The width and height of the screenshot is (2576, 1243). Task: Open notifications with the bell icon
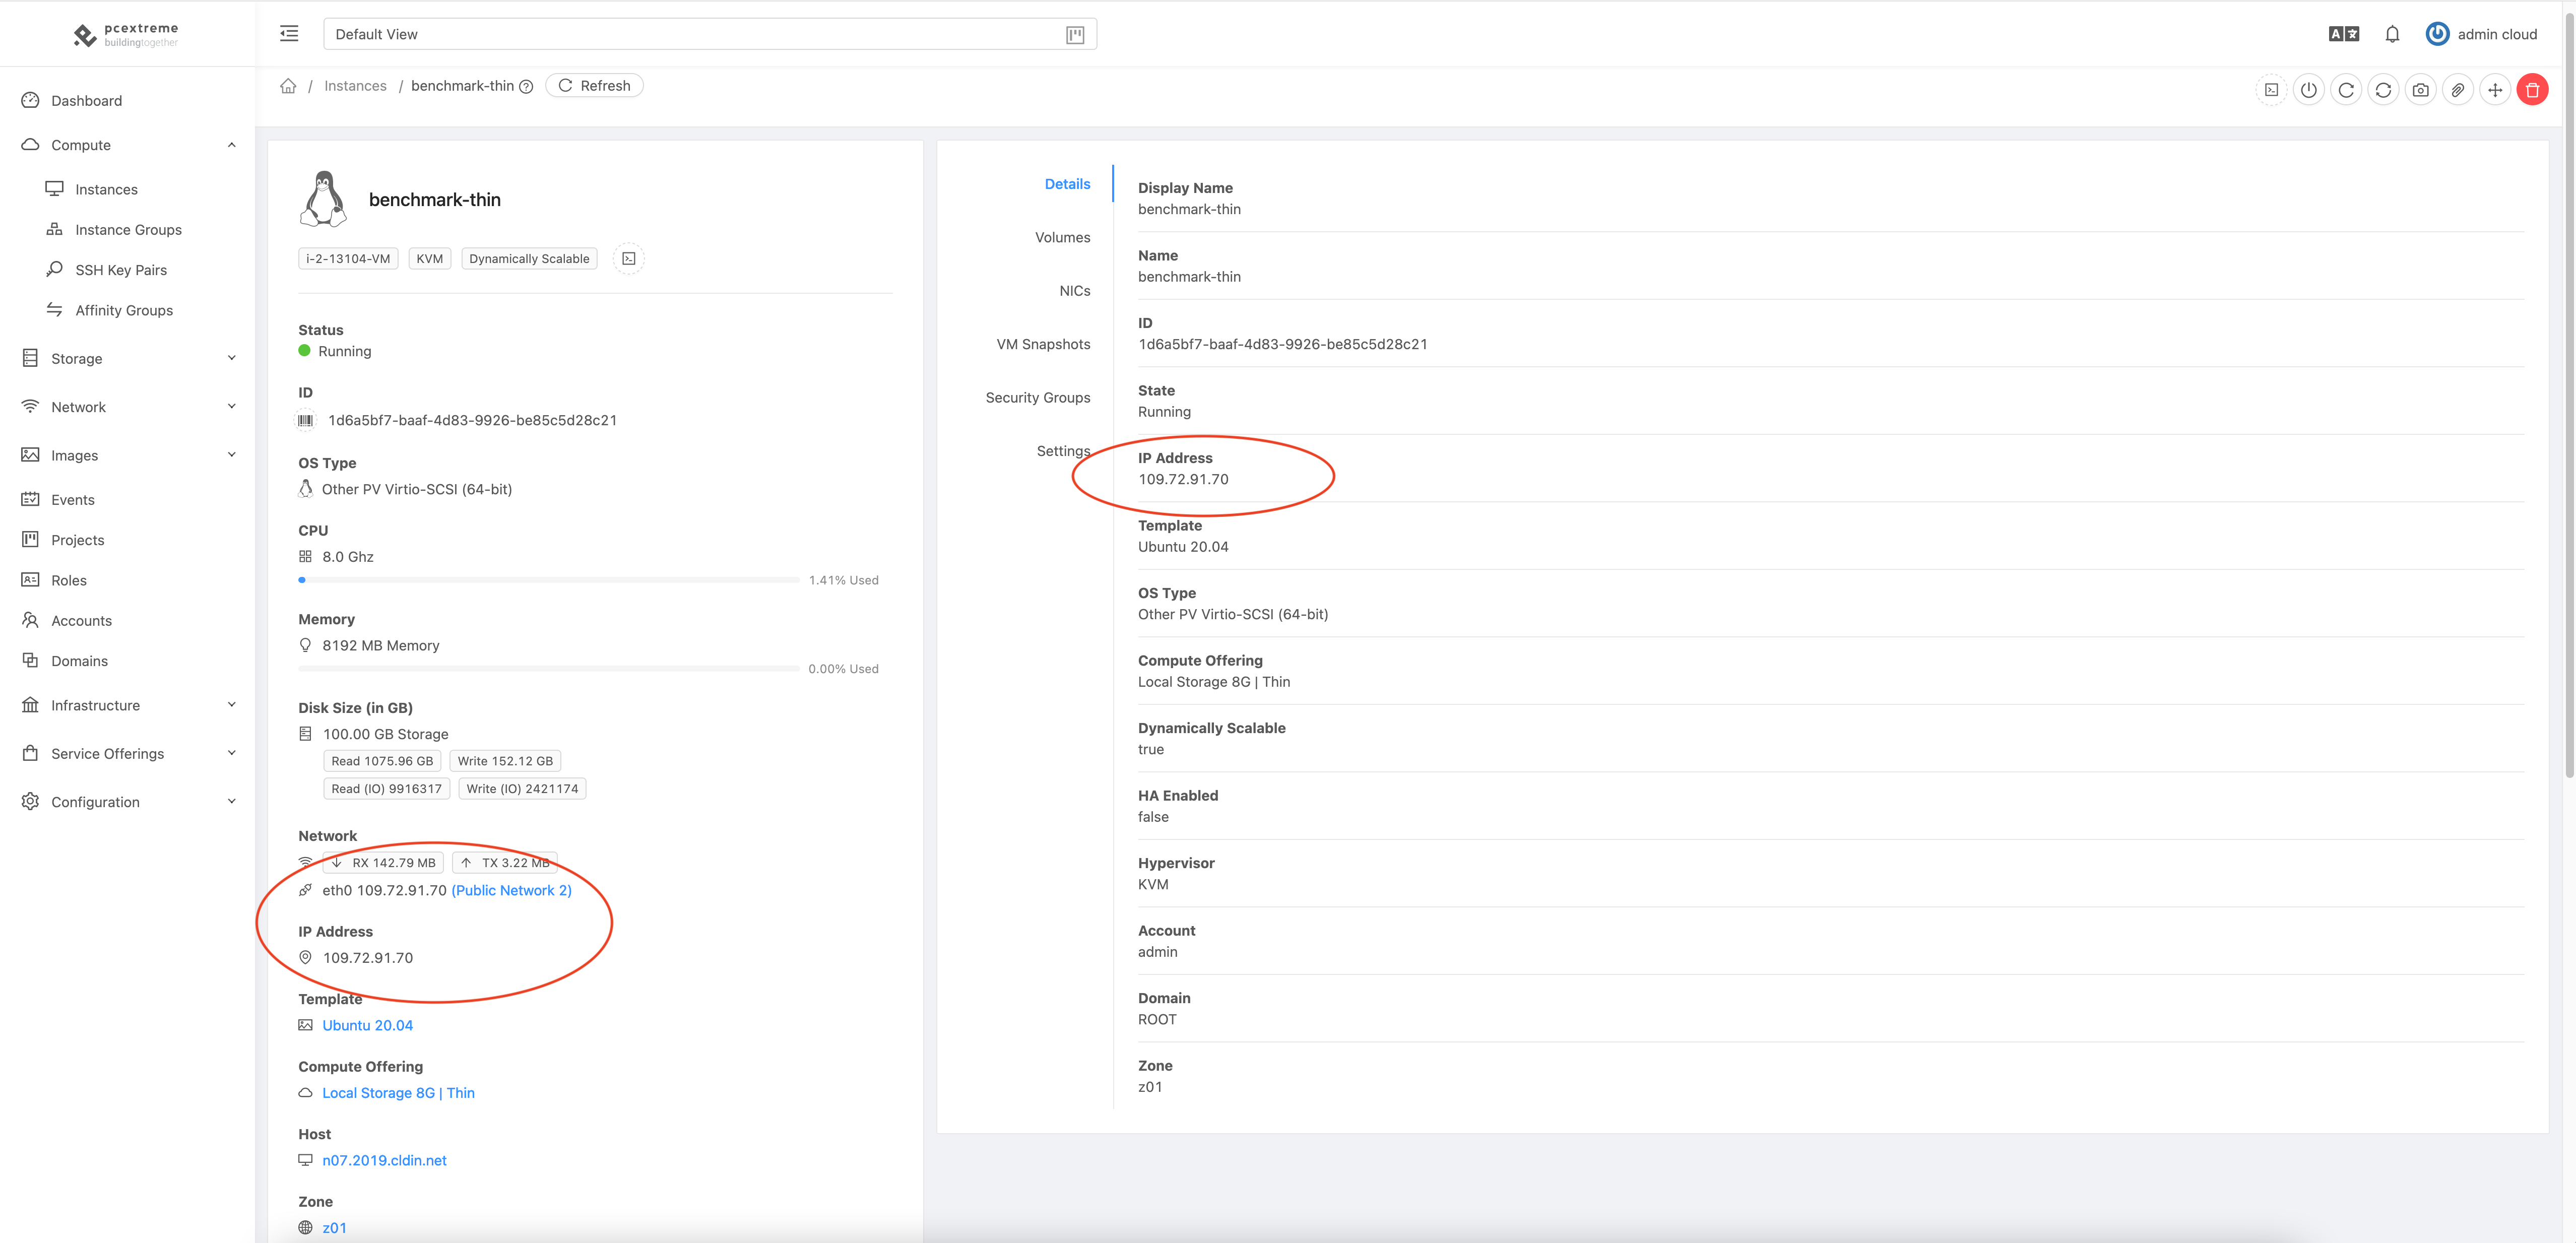click(x=2392, y=33)
